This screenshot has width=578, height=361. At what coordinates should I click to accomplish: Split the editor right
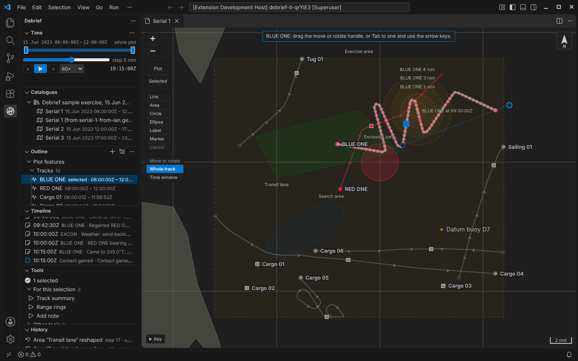pos(560,21)
